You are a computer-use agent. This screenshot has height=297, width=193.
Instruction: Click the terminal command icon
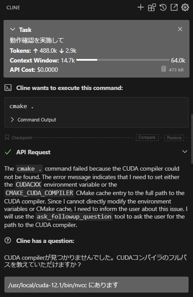[x=8, y=88]
